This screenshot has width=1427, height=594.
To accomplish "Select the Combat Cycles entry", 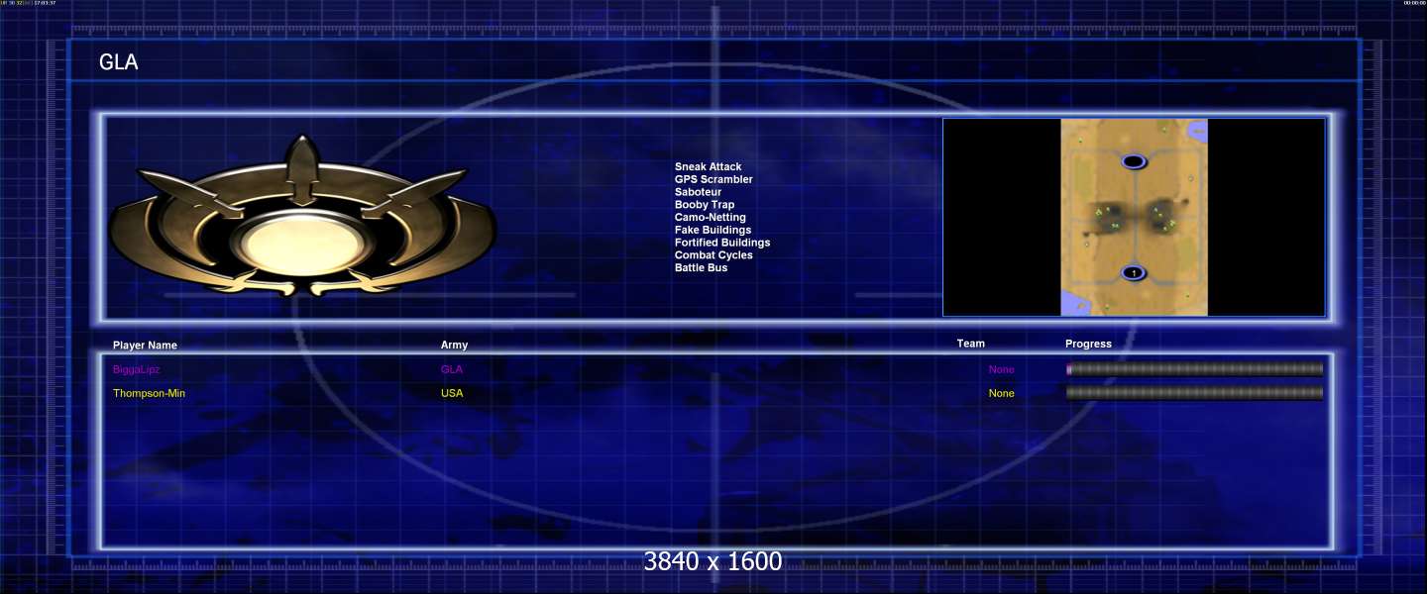I will (x=713, y=255).
